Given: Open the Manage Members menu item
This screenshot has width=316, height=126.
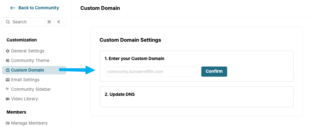Looking at the screenshot, I should pos(29,123).
